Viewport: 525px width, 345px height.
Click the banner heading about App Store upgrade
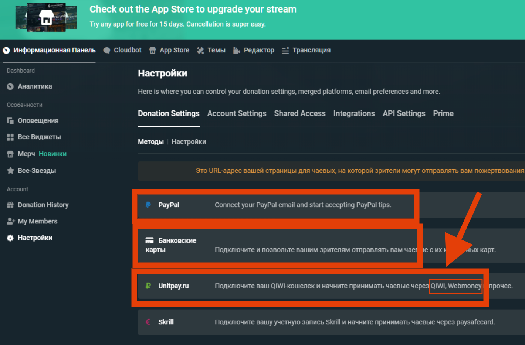[193, 9]
